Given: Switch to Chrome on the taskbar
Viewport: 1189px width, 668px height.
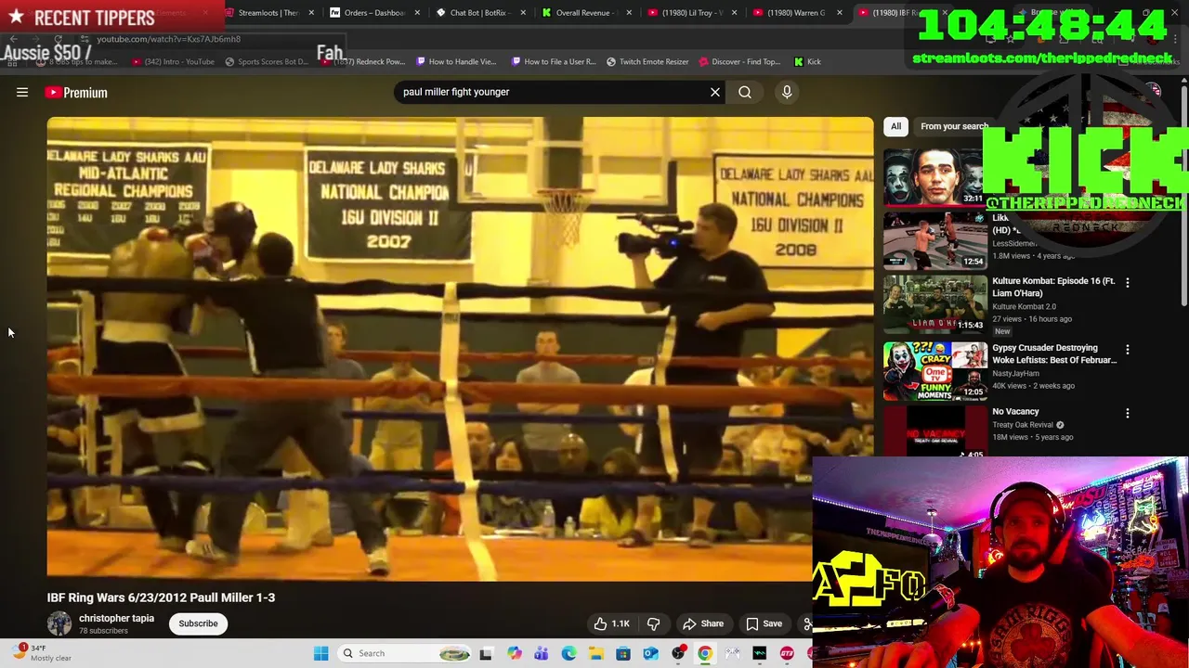Looking at the screenshot, I should click(705, 653).
